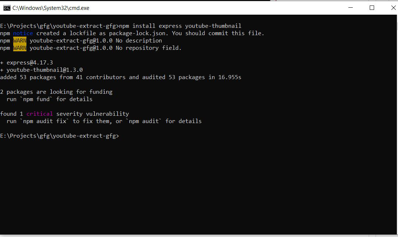This screenshot has width=398, height=237.
Task: Click the second yellow WARN badge
Action: click(20, 48)
